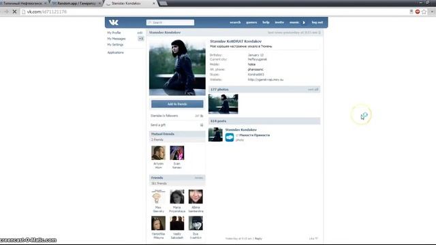The width and height of the screenshot is (436, 245).
Task: Click Like on the wall post
Action: pyautogui.click(x=313, y=238)
